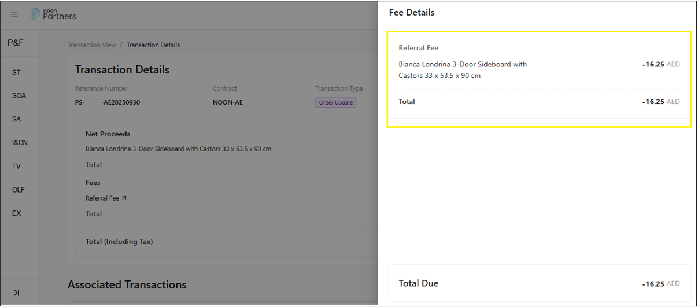The width and height of the screenshot is (698, 307).
Task: Open the TV sidebar item
Action: 16,167
